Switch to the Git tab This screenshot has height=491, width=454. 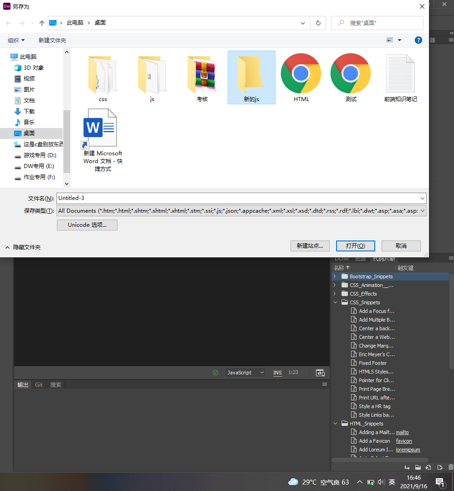[39, 384]
